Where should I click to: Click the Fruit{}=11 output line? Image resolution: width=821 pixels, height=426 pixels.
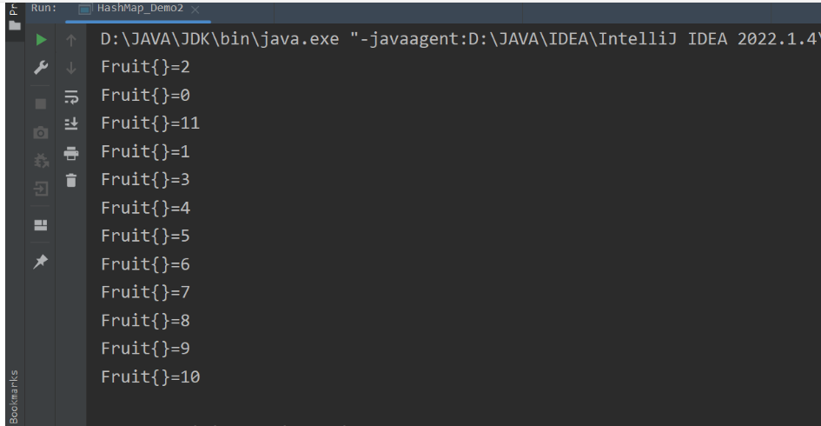click(150, 123)
